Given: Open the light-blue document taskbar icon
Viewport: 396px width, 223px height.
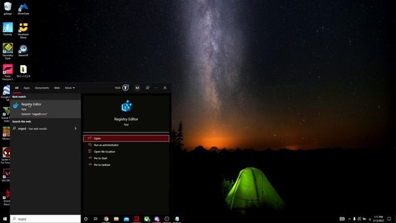Looking at the screenshot, I should pyautogui.click(x=177, y=219).
